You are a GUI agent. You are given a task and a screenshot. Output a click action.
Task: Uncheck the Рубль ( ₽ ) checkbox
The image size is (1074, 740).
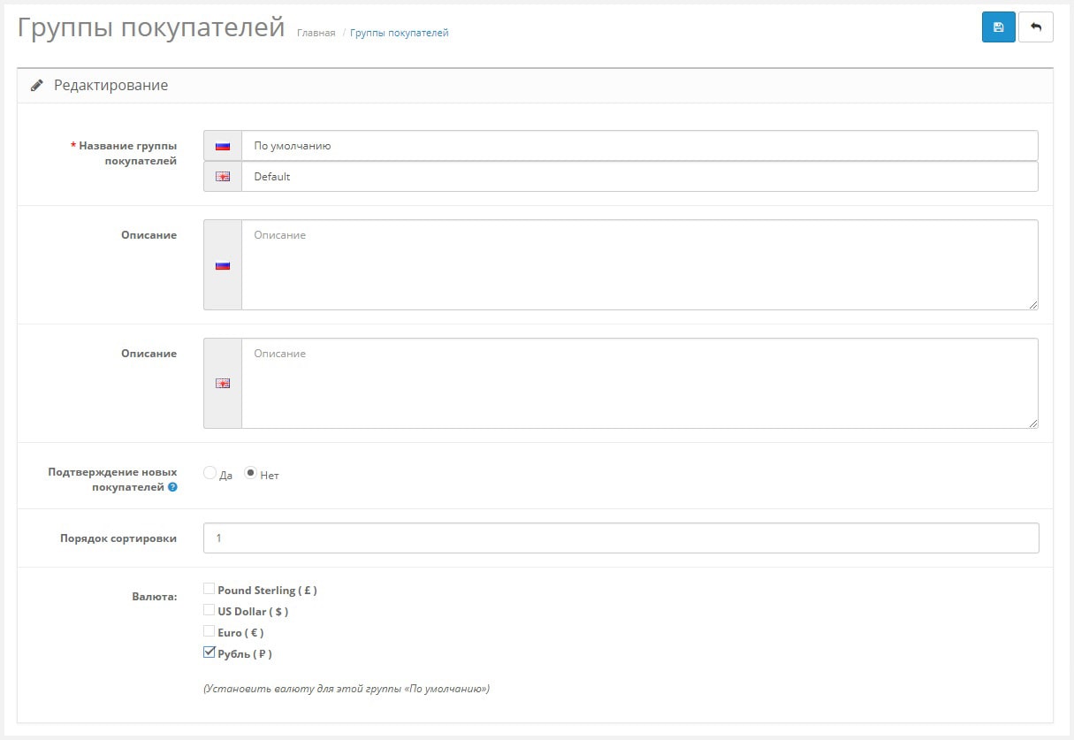click(209, 652)
